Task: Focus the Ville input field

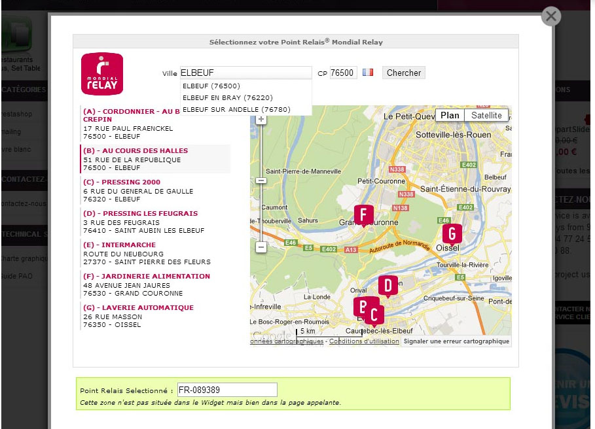Action: (x=246, y=73)
